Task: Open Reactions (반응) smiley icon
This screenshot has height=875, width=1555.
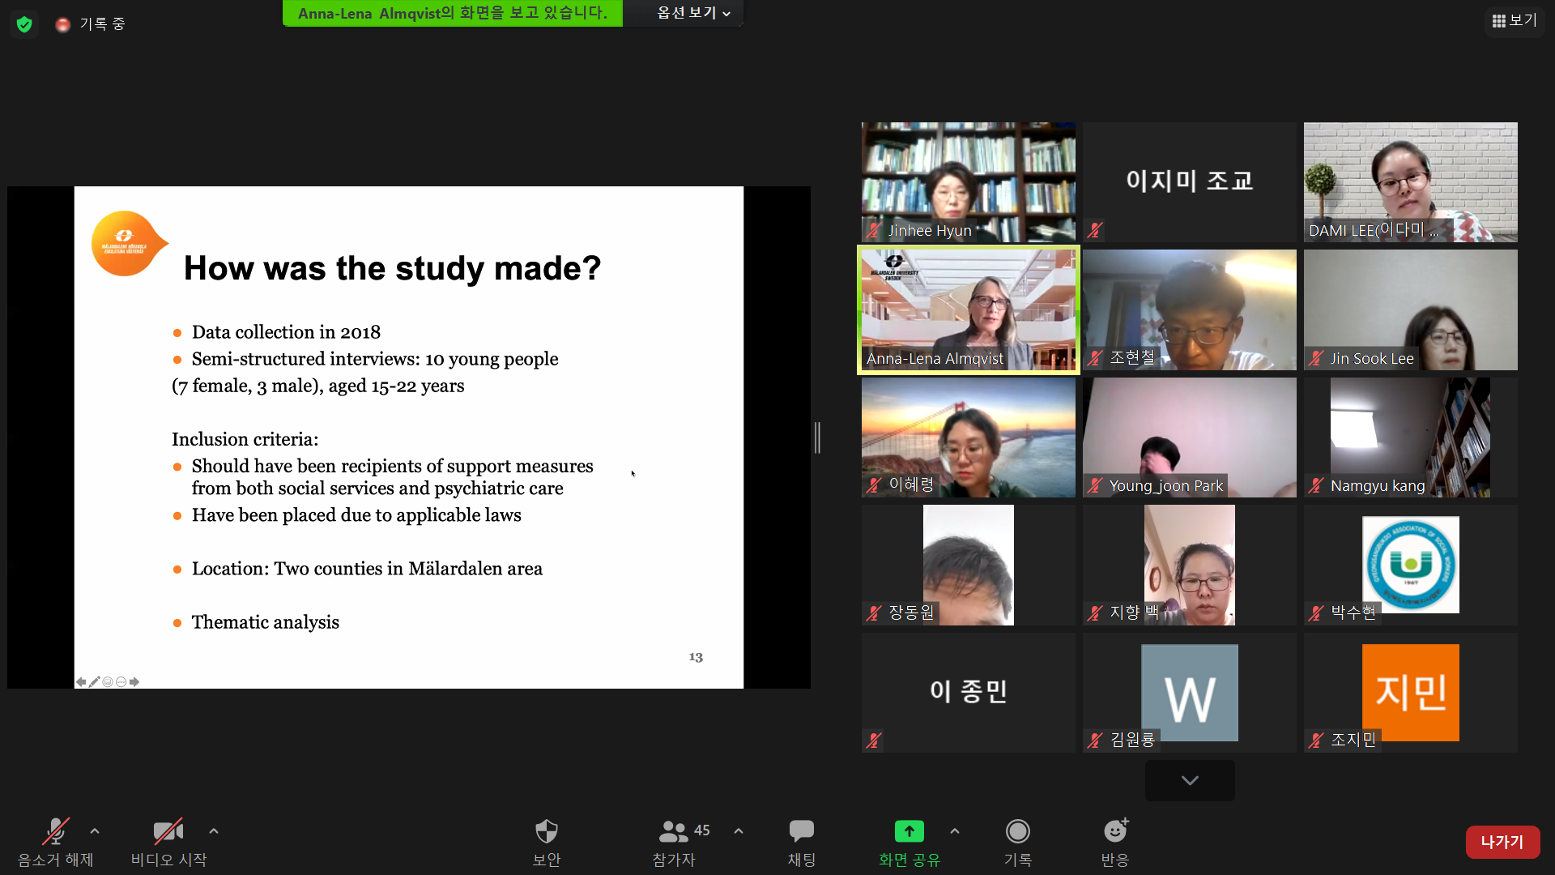Action: point(1115,831)
